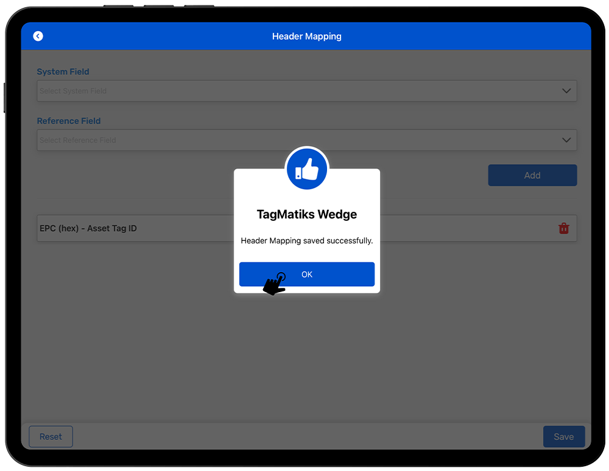Click the Reference Field label
The width and height of the screenshot is (609, 471).
click(68, 121)
